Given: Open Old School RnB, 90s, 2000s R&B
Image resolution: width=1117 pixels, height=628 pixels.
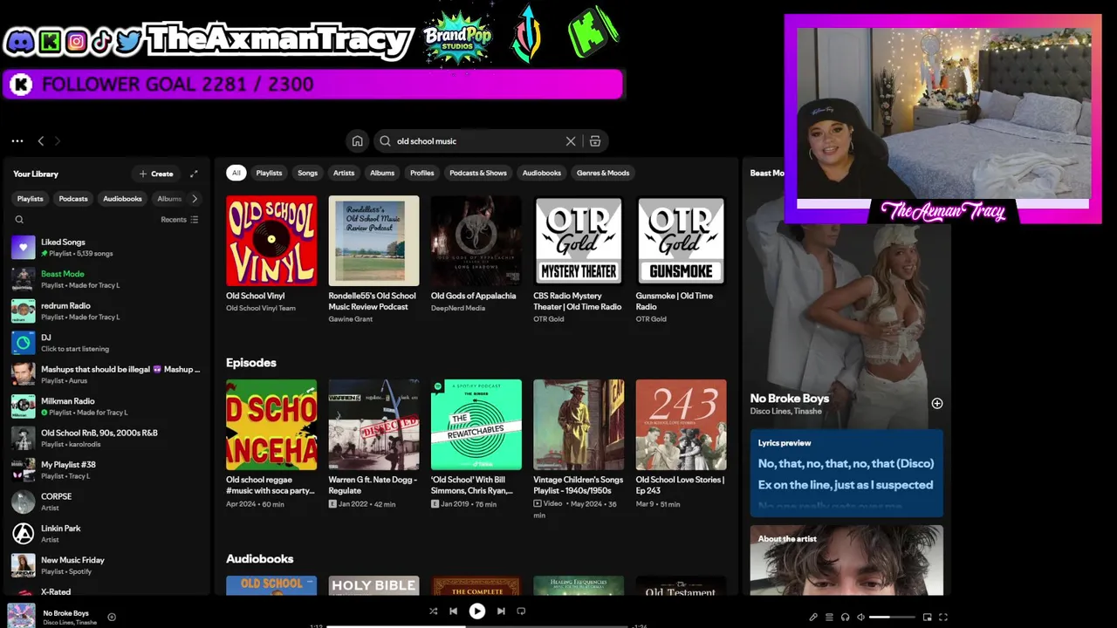Looking at the screenshot, I should [106, 438].
